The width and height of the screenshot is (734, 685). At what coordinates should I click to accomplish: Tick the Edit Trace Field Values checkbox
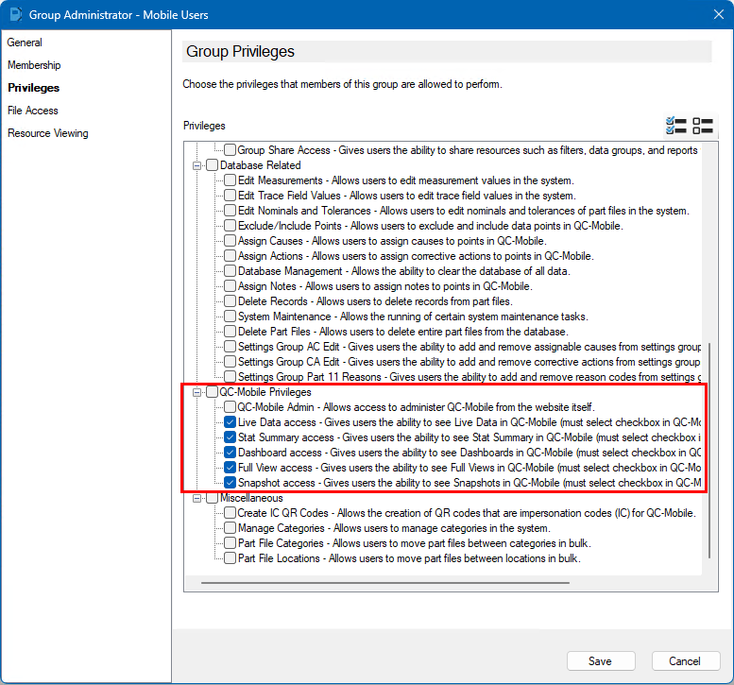(230, 196)
